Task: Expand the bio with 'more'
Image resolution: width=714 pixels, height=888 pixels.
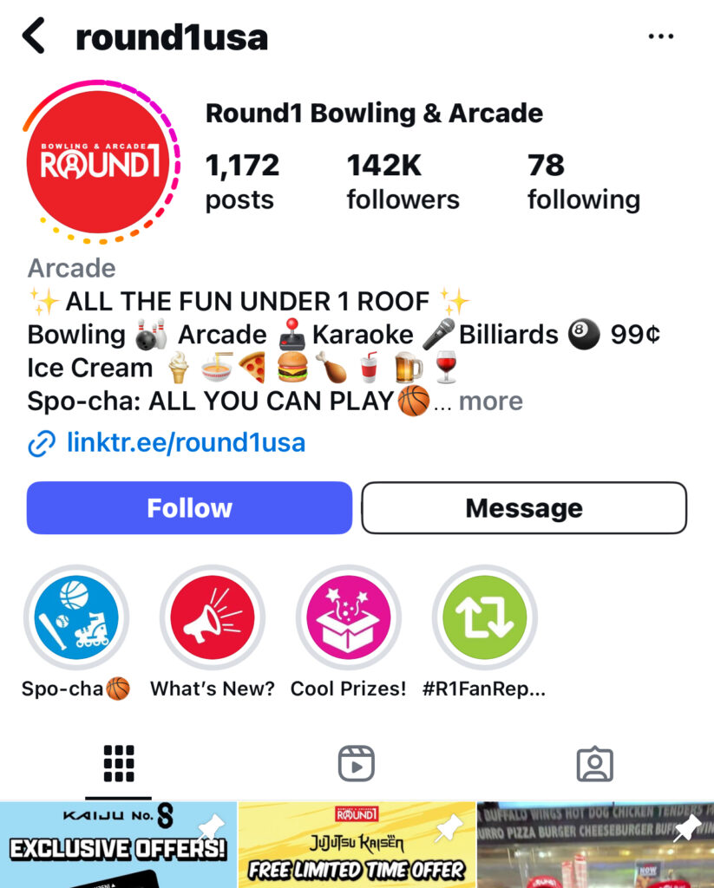Action: click(491, 401)
